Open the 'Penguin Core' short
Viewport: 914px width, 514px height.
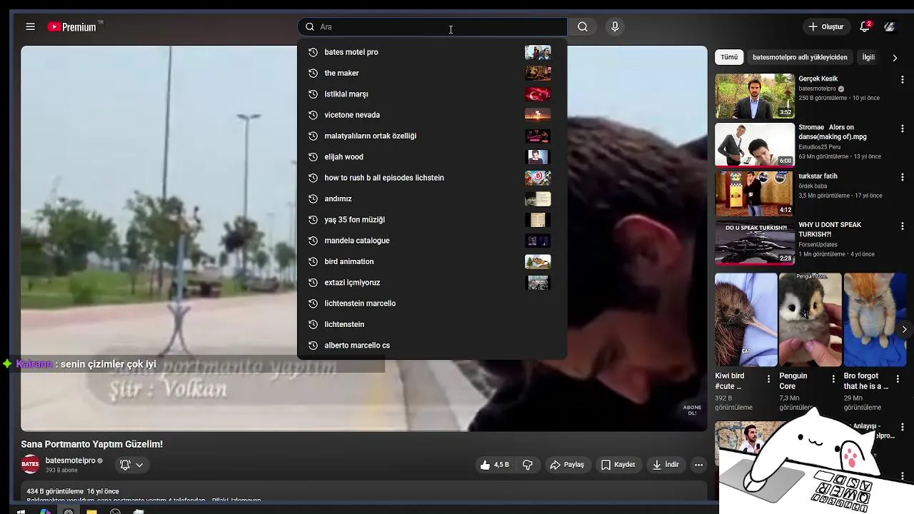[x=810, y=320]
